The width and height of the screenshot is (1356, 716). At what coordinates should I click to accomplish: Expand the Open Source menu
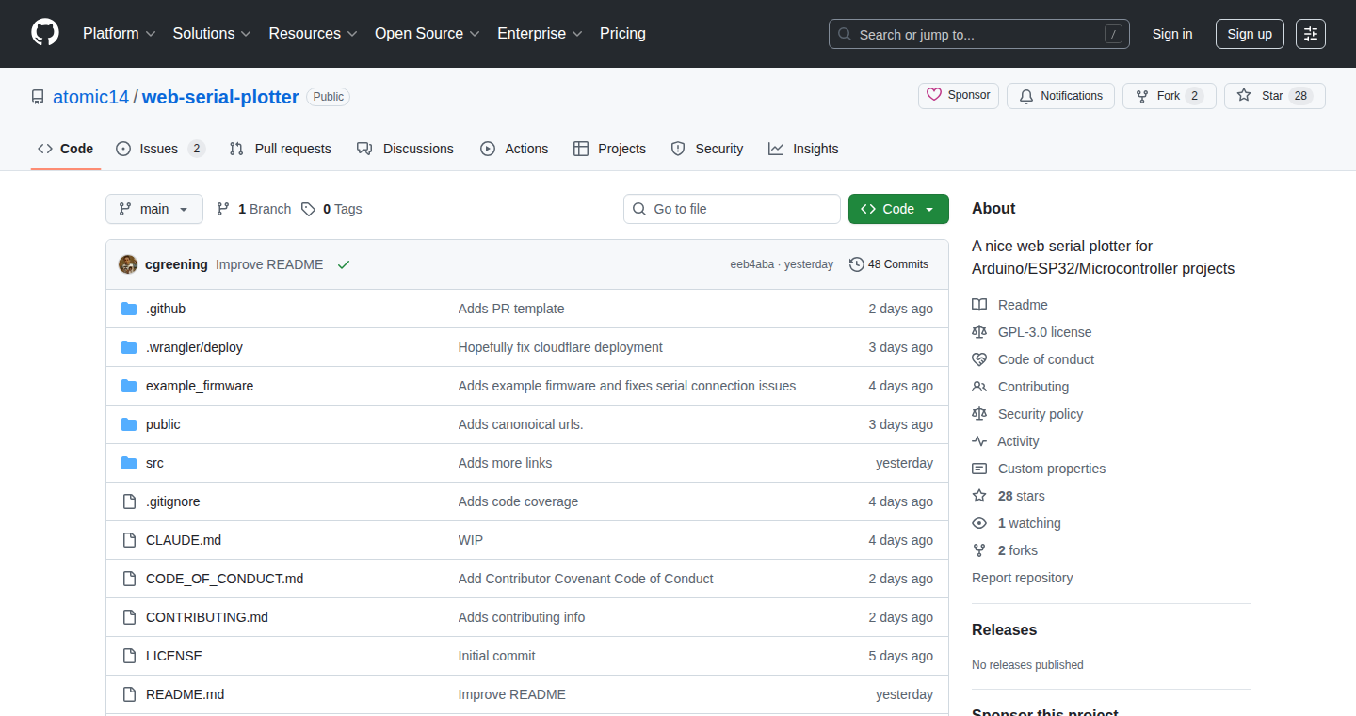(x=427, y=33)
